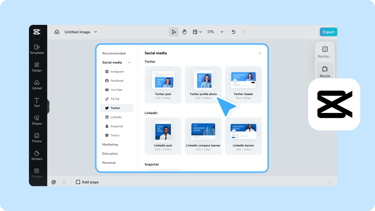The width and height of the screenshot is (375, 211).
Task: Redo the last action
Action: (244, 32)
